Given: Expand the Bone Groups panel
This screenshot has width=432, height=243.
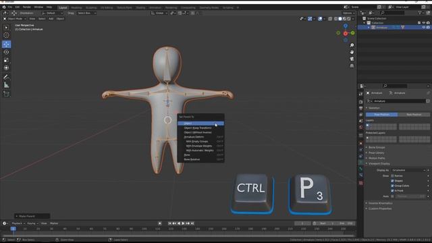Looking at the screenshot, I should [x=377, y=147].
